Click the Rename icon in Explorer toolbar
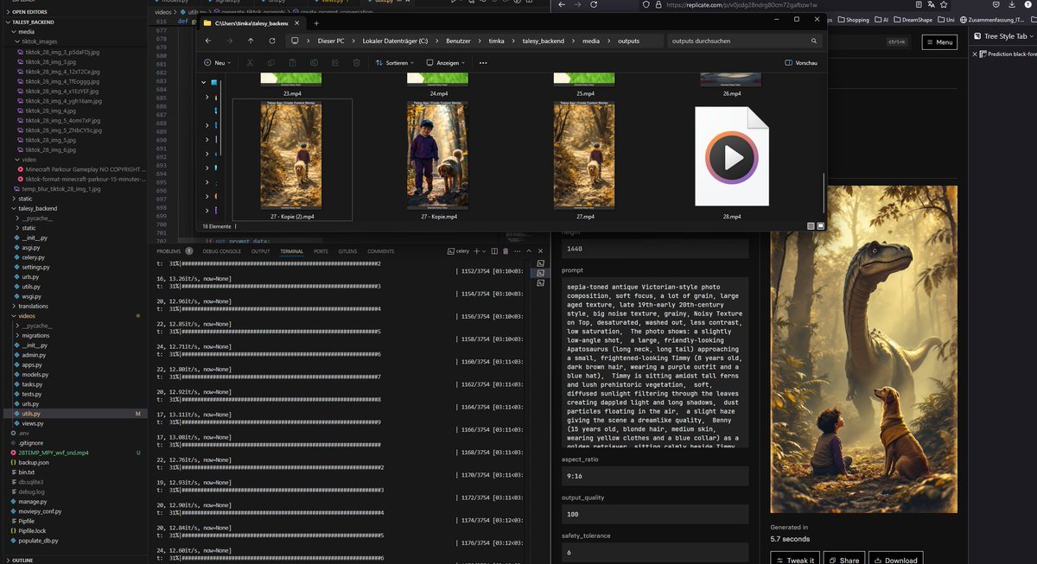 314,63
